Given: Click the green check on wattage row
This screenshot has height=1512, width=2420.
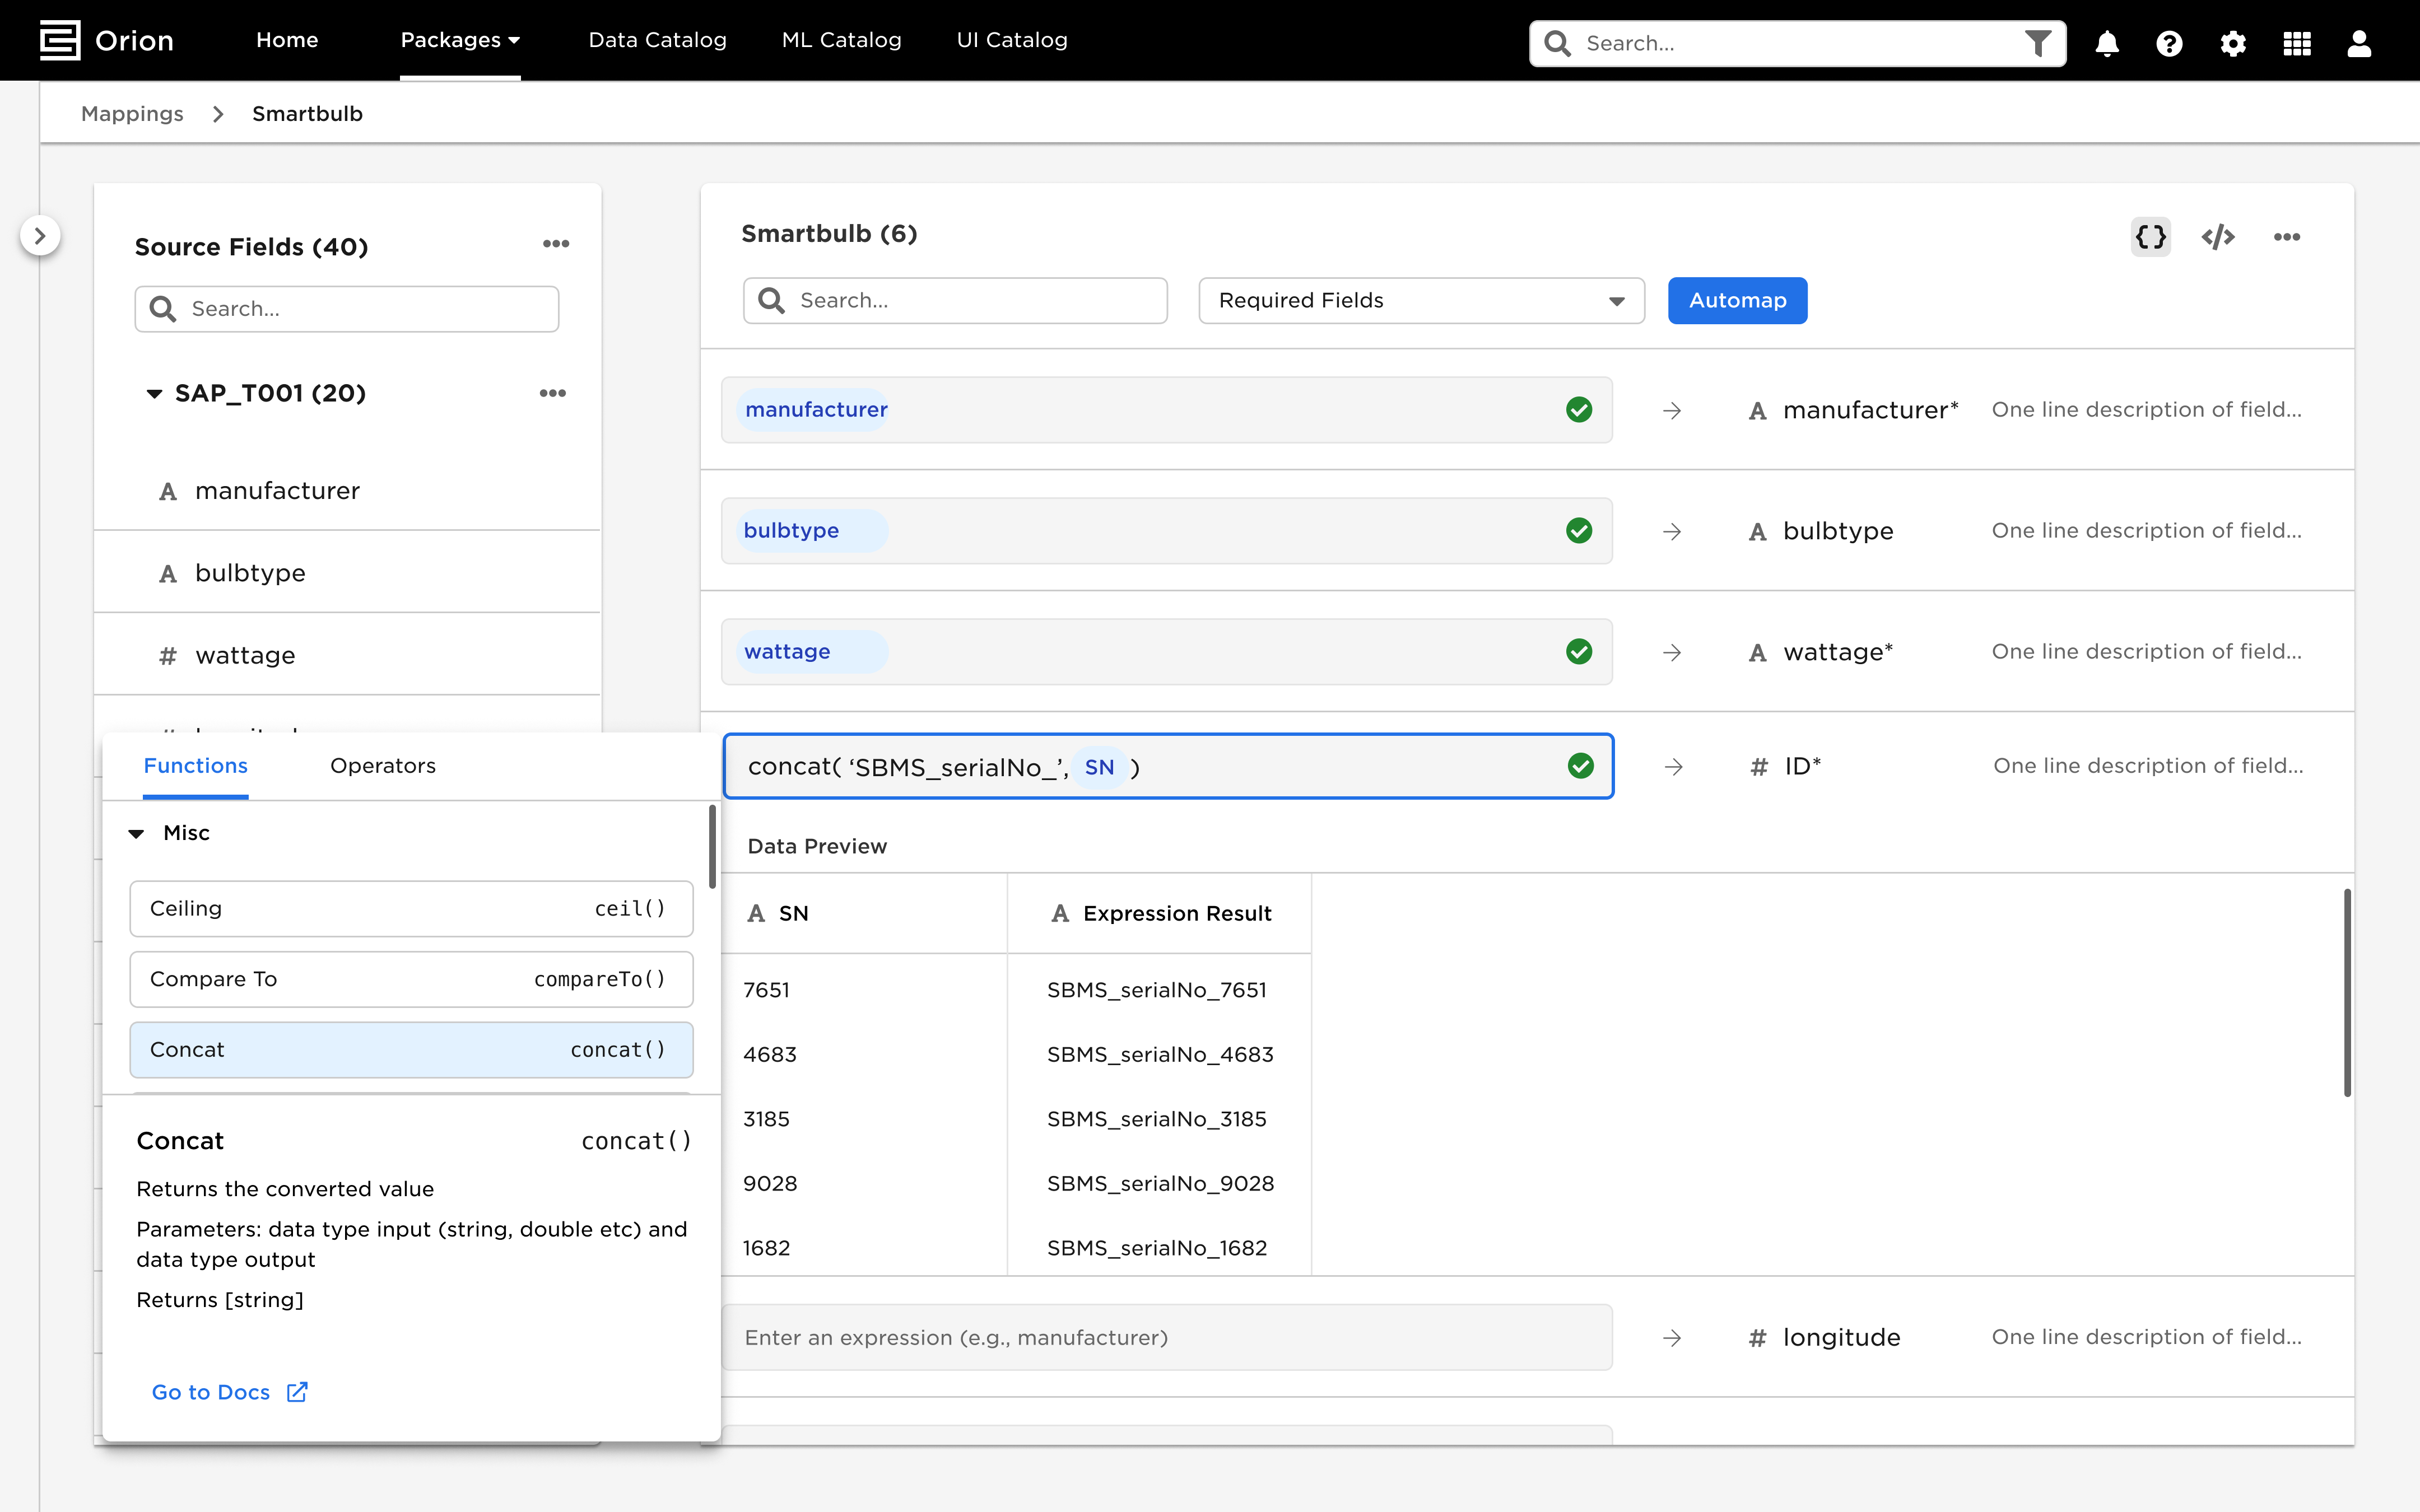Looking at the screenshot, I should (x=1579, y=652).
